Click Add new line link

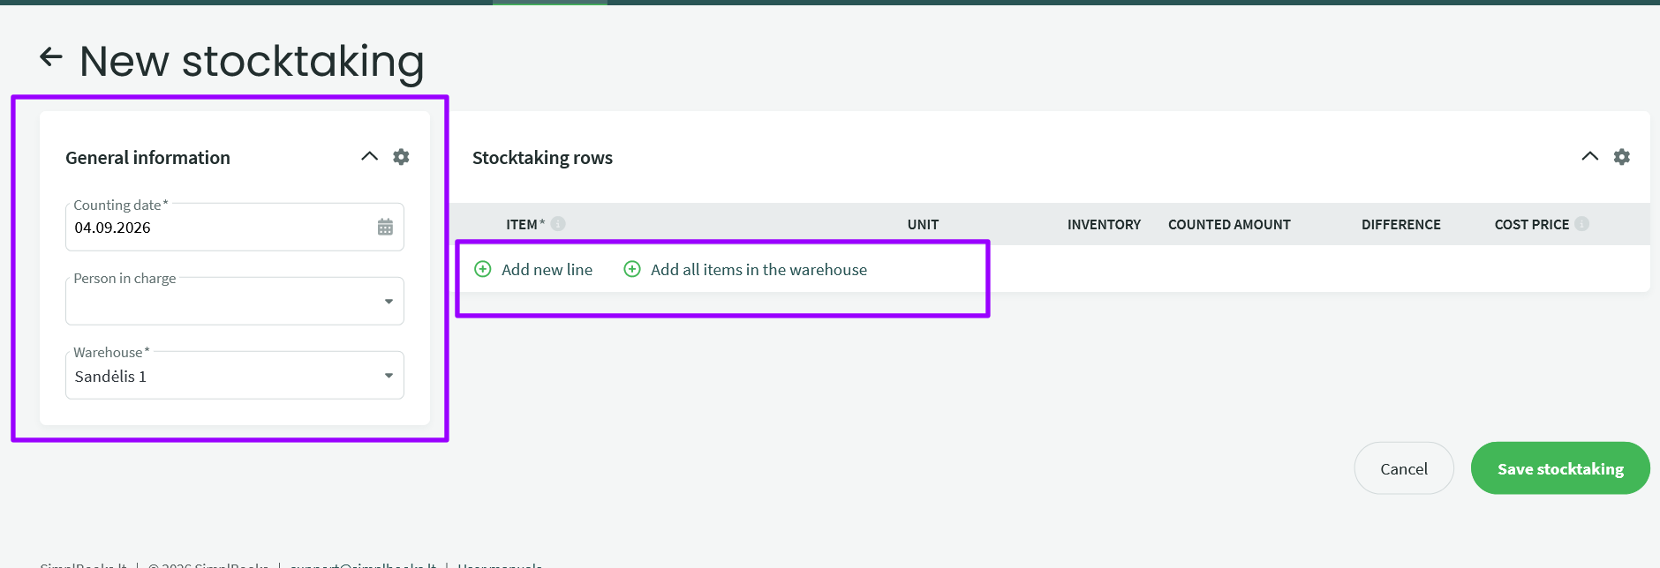pos(547,270)
